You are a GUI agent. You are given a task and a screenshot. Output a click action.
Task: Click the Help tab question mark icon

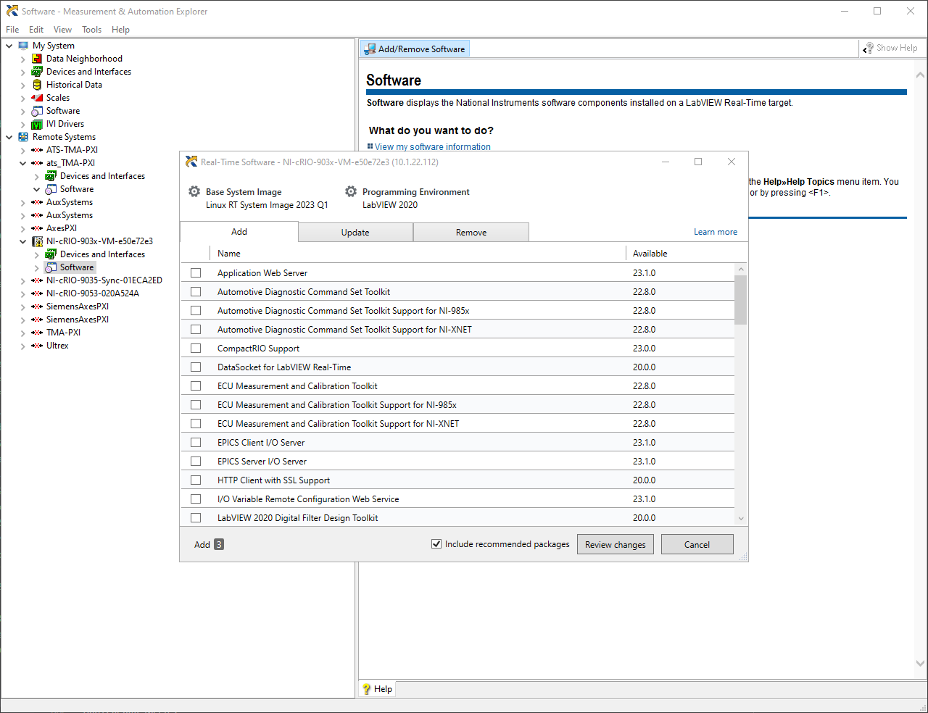point(366,689)
